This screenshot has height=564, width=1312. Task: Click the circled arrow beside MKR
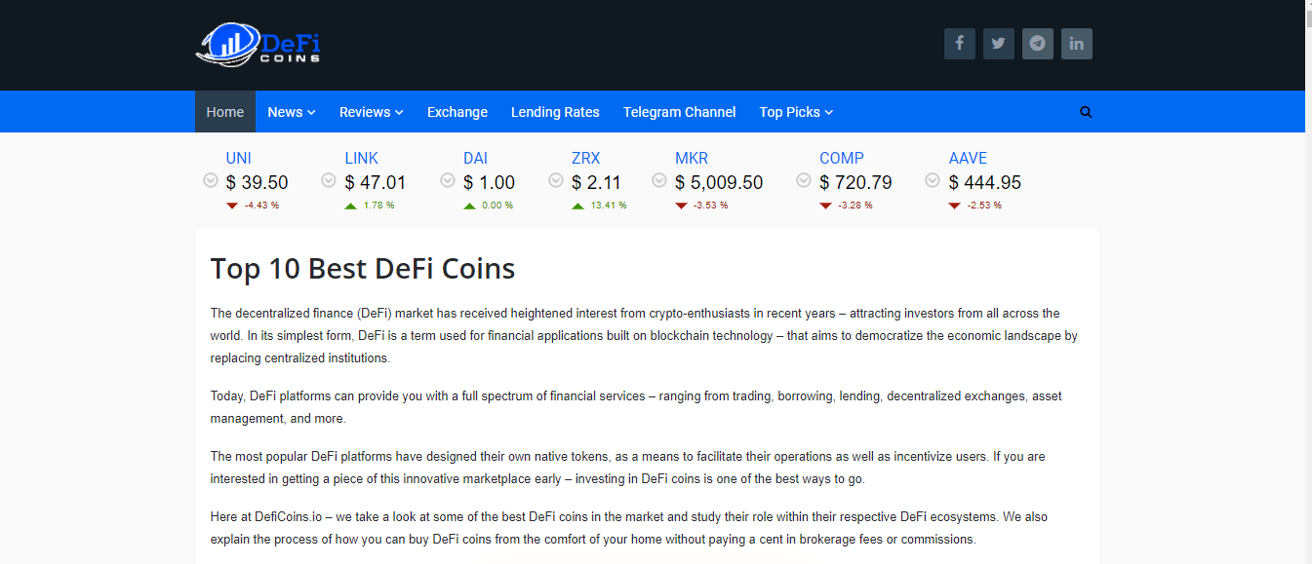[x=659, y=180]
